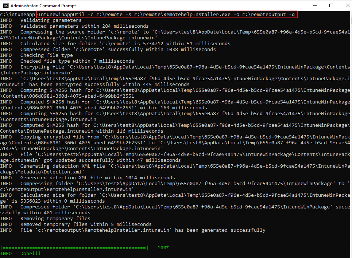Screen dimensions: 352x258
Task: Click the 'c:\intuneapp' prompt text
Action: pos(18,15)
